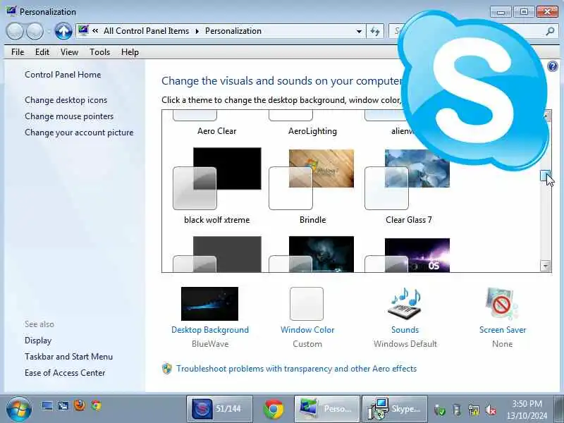
Task: Click Change desktop icons link
Action: point(66,100)
